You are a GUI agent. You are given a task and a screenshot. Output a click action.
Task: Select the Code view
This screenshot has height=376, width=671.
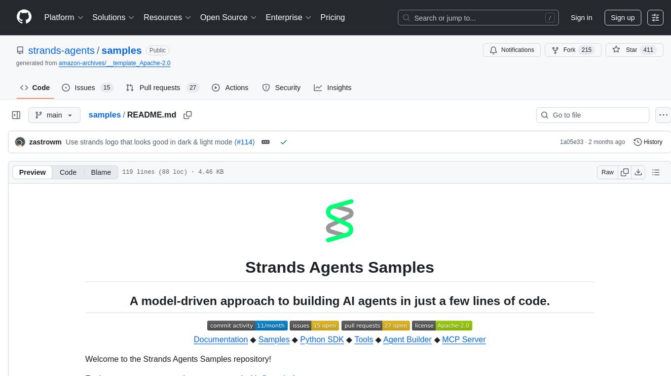(68, 172)
